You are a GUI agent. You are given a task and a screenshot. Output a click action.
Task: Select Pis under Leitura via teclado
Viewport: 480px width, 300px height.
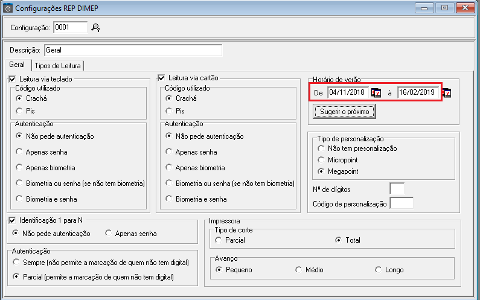click(x=20, y=110)
